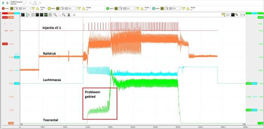This screenshot has width=264, height=129.
Task: Toggle cyan channel 4 on/off indicator
Action: coord(154,8)
